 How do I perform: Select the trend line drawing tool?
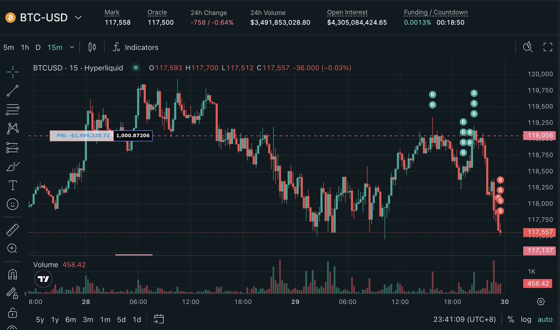click(12, 91)
